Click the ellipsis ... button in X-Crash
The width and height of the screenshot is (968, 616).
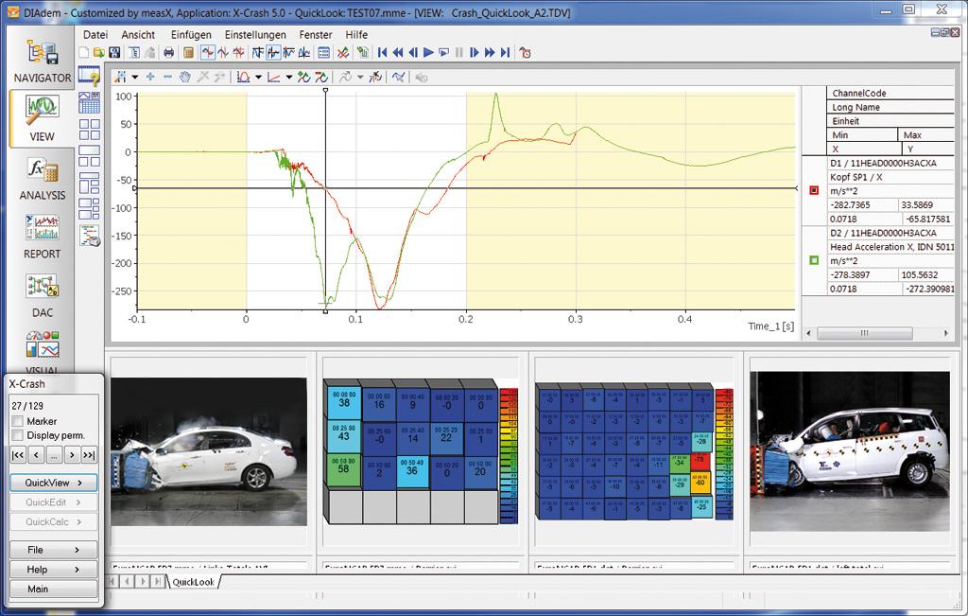54,455
